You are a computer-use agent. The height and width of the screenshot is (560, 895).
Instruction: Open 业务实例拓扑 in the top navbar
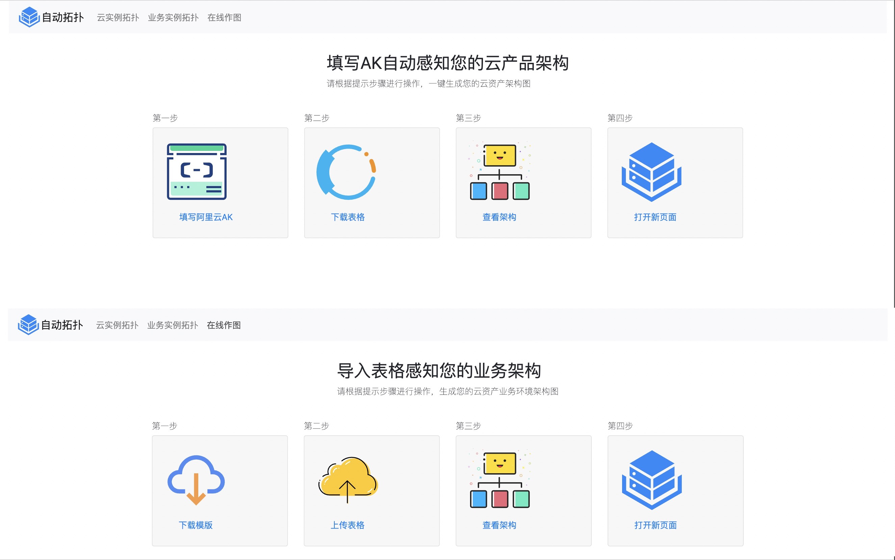click(173, 18)
